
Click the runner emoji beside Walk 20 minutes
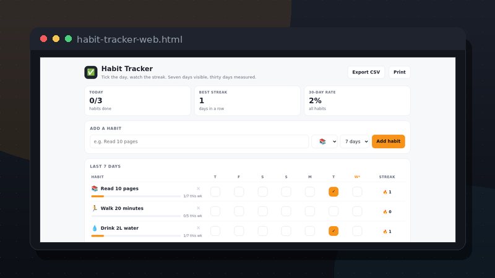[95, 208]
